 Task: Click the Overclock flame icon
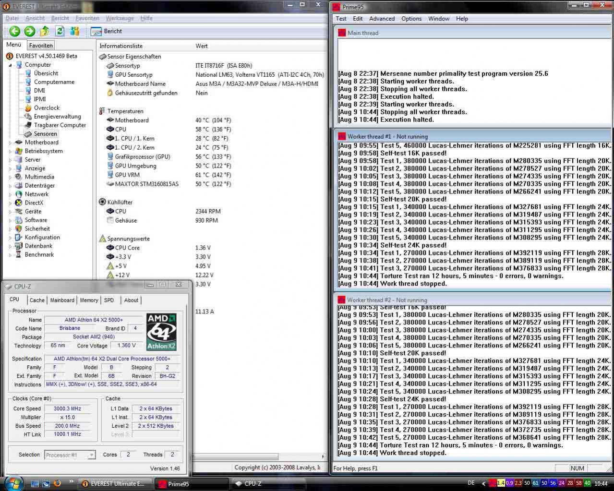tap(28, 108)
